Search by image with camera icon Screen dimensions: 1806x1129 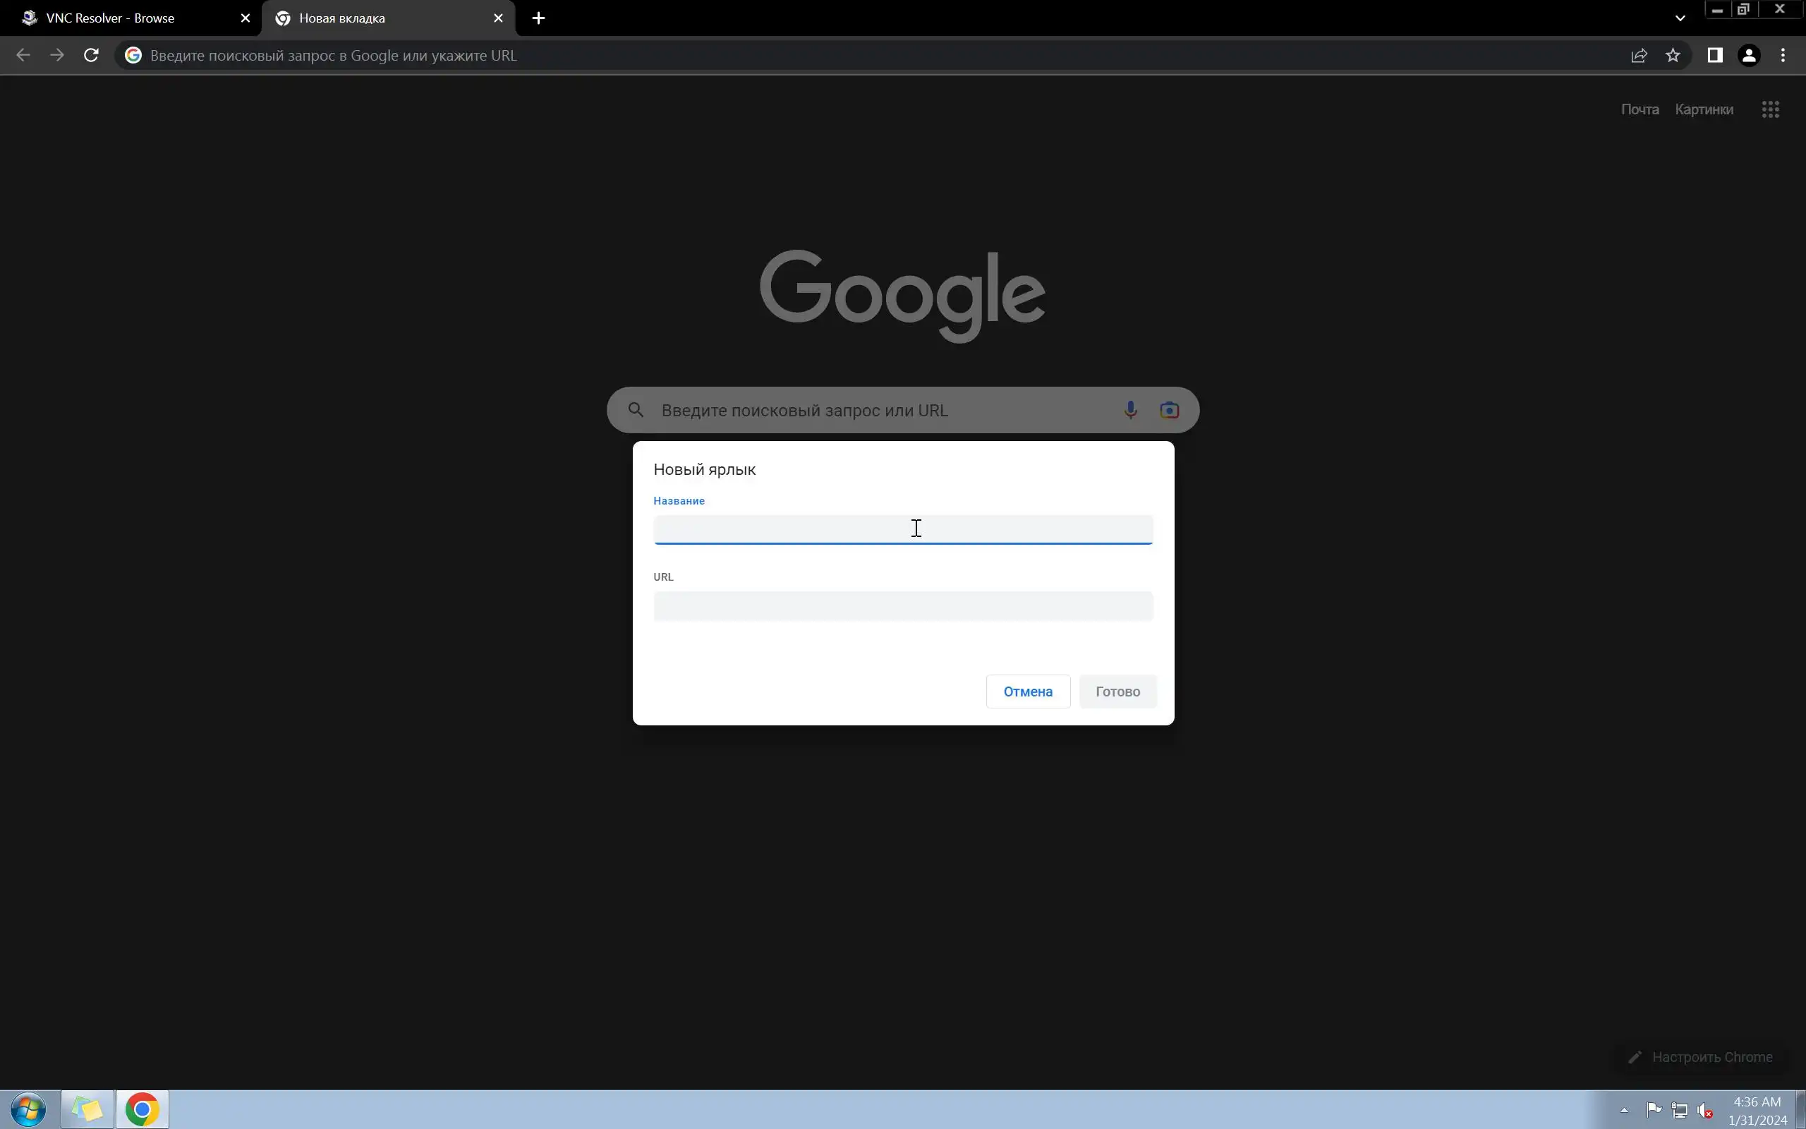[1169, 410]
